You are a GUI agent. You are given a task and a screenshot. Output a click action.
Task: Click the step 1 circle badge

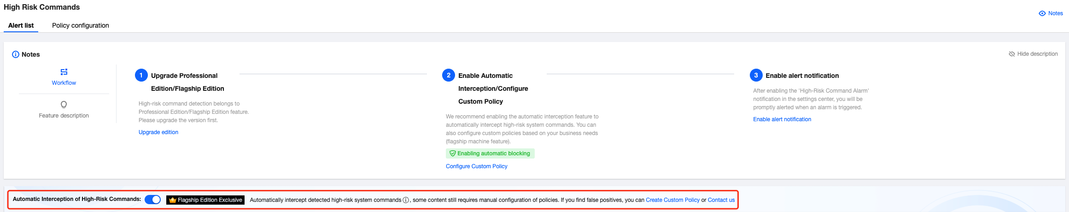pyautogui.click(x=141, y=75)
